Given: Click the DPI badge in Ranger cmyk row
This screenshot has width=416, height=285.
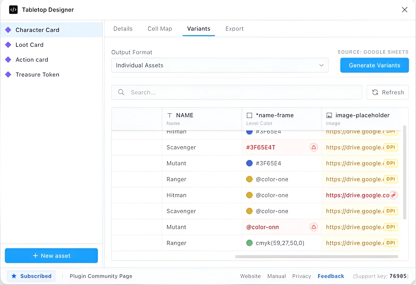Looking at the screenshot, I should coord(390,243).
